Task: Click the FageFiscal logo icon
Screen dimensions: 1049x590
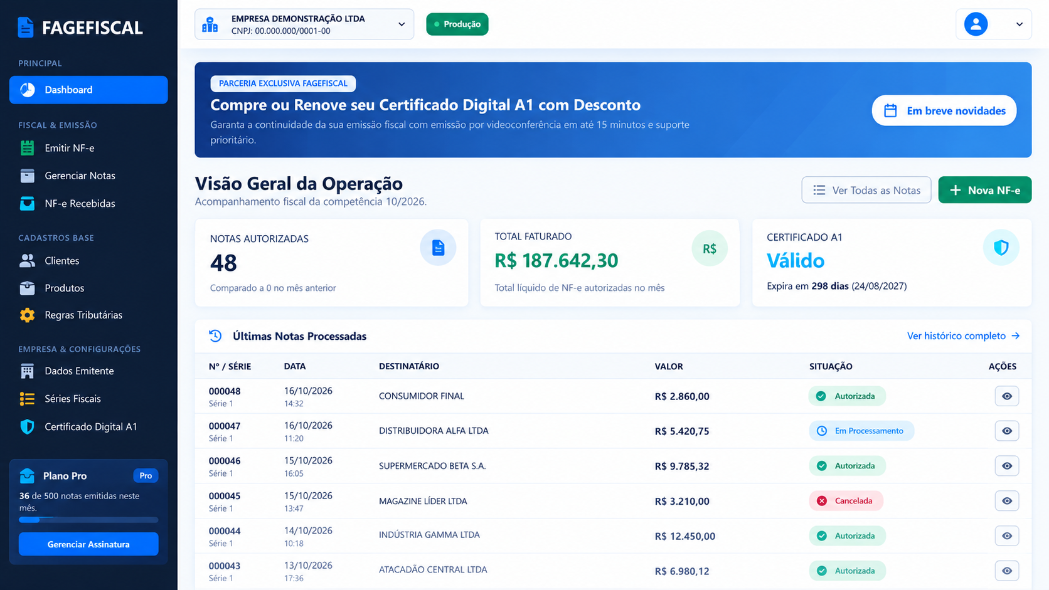Action: click(26, 28)
